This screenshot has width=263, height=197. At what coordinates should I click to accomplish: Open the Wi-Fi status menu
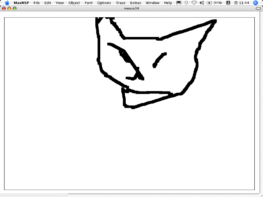coord(194,3)
